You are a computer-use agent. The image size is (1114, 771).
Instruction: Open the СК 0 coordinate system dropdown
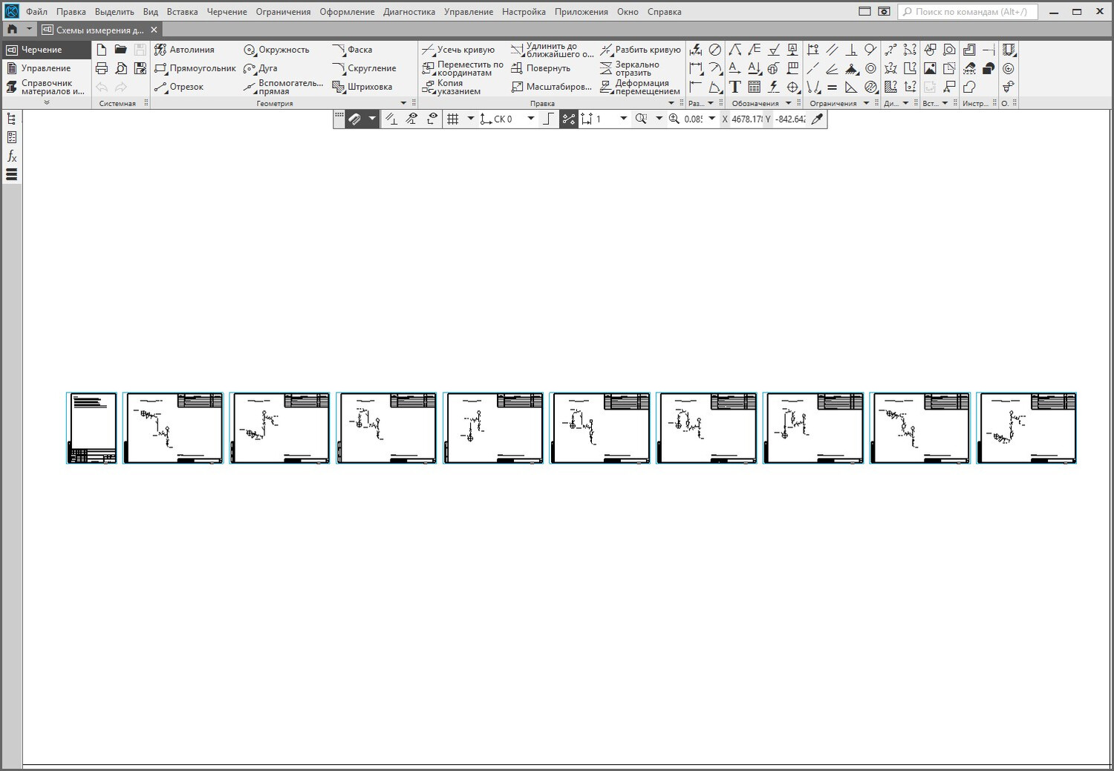[530, 119]
